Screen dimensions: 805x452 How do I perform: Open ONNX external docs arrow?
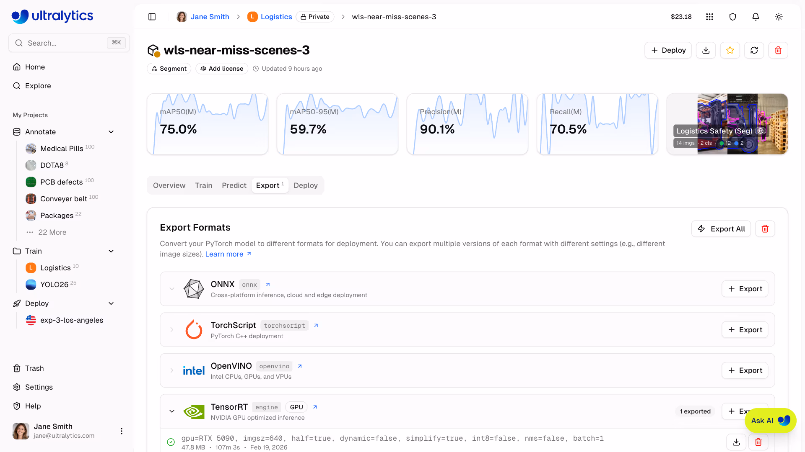point(268,285)
